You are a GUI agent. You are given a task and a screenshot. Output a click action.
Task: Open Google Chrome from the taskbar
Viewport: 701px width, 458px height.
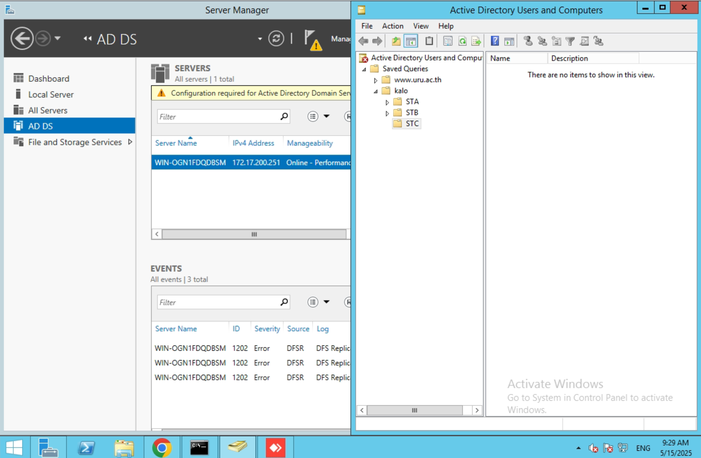162,447
